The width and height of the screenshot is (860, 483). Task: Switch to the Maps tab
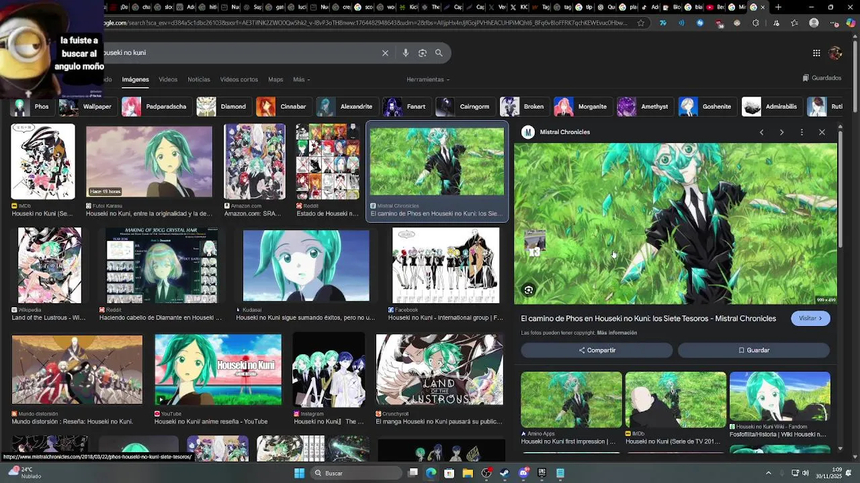[x=275, y=79]
